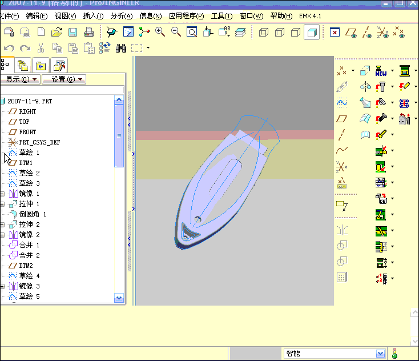Screen dimensions: 419x361
Task: Open the 显示(O) dropdown
Action: coord(21,79)
